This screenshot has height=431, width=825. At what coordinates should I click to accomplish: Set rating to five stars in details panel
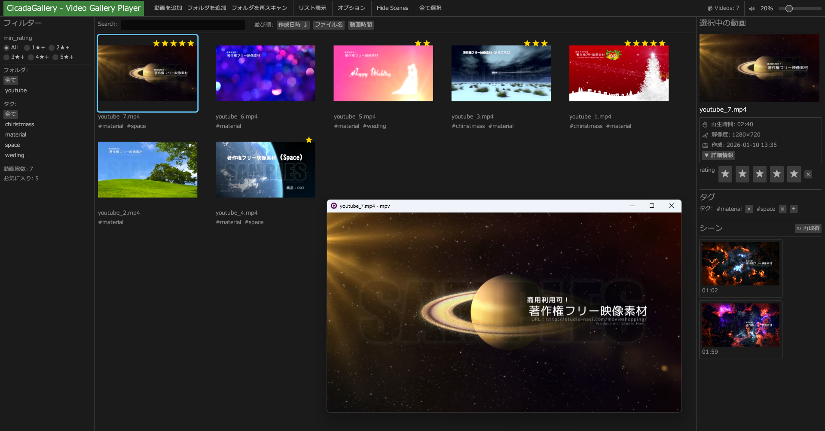point(794,174)
